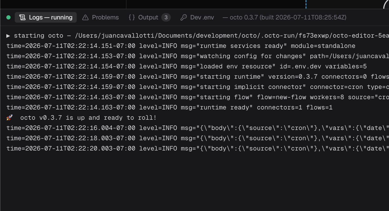The height and width of the screenshot is (211, 389).
Task: Open the Logs — running tab
Action: click(46, 17)
